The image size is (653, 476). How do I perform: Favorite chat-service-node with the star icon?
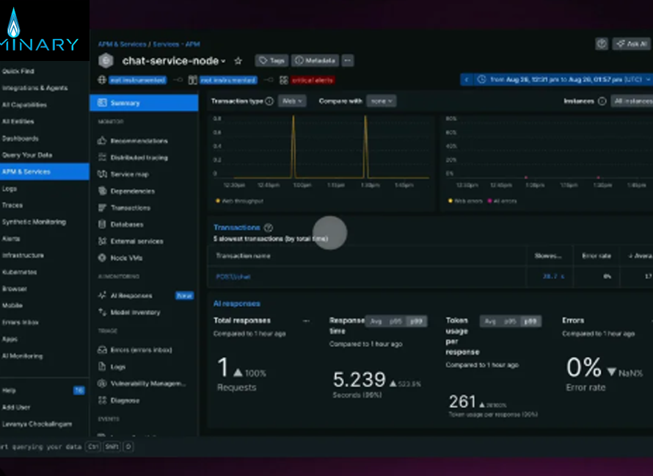[x=238, y=61]
